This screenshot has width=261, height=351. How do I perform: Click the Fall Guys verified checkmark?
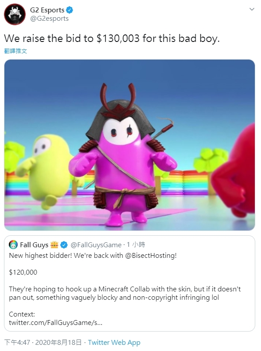[64, 245]
